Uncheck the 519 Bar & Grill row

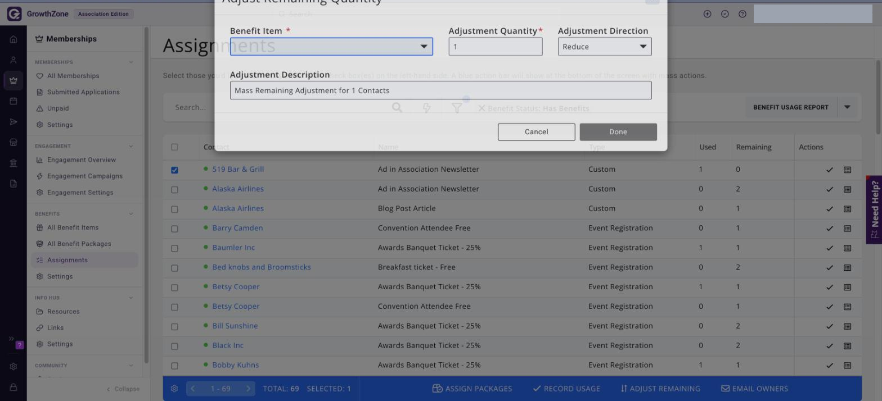(174, 170)
